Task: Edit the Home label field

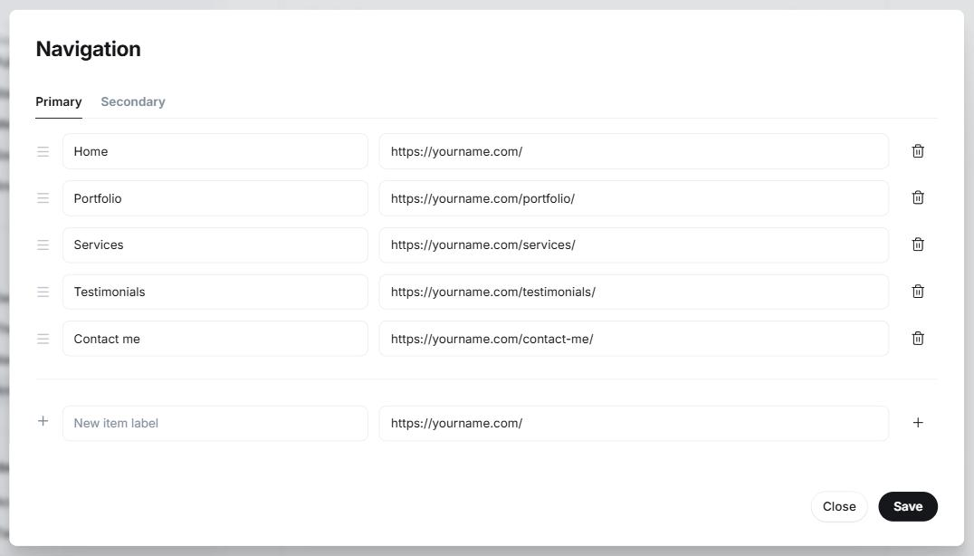Action: [x=215, y=151]
